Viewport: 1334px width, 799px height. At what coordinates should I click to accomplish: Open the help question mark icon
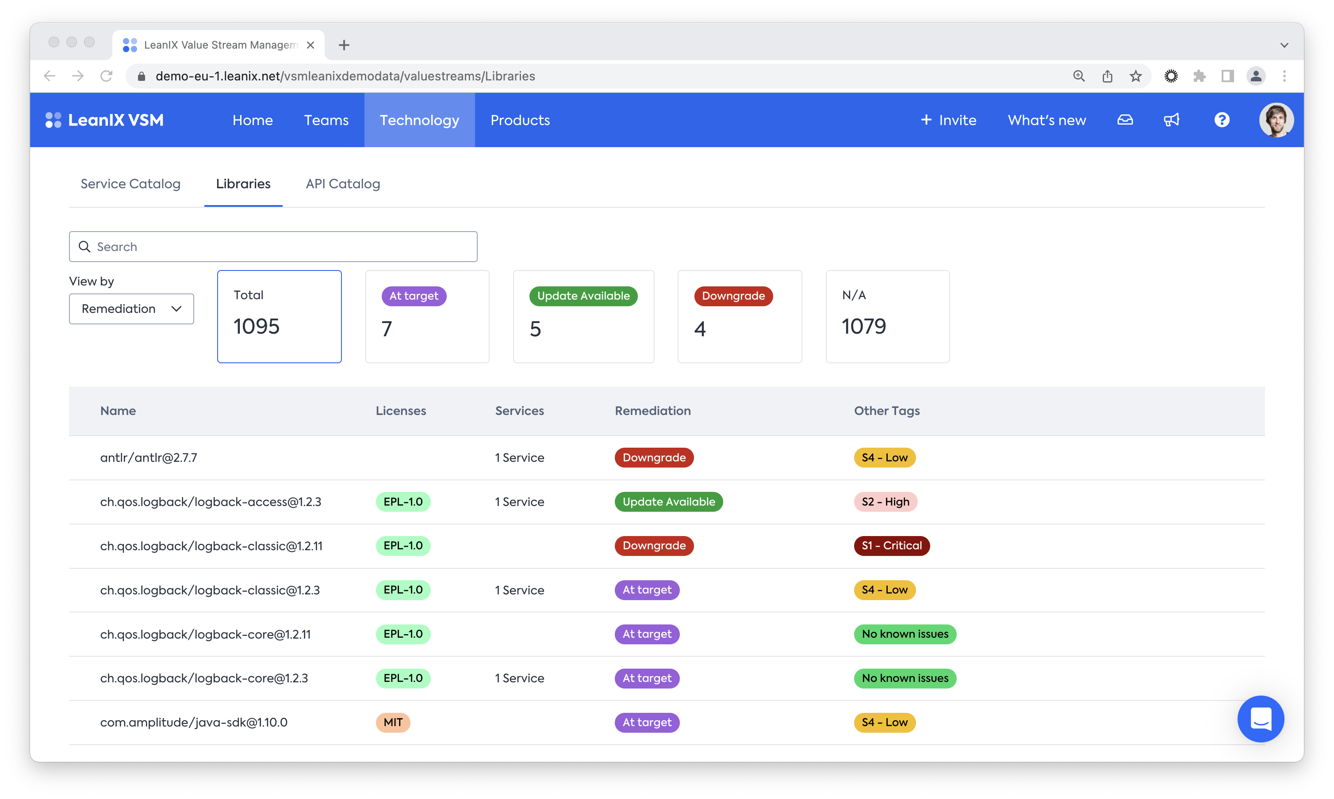[1221, 120]
